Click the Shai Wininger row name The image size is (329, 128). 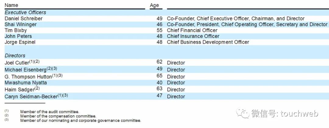21,25
